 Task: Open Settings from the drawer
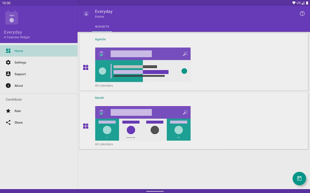[x=39, y=62]
